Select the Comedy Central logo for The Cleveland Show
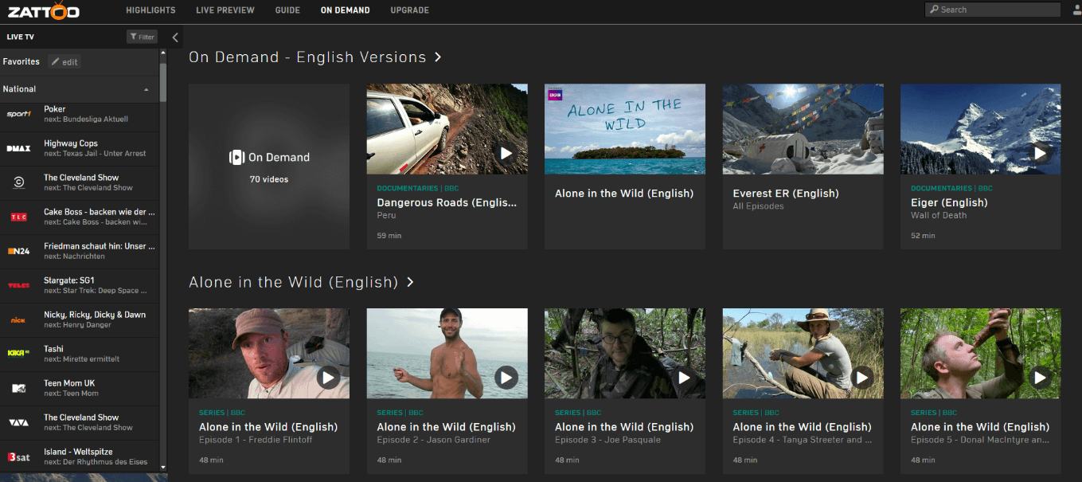This screenshot has height=482, width=1082. tap(19, 182)
